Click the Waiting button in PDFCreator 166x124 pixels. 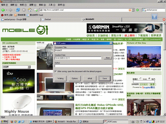point(60,79)
